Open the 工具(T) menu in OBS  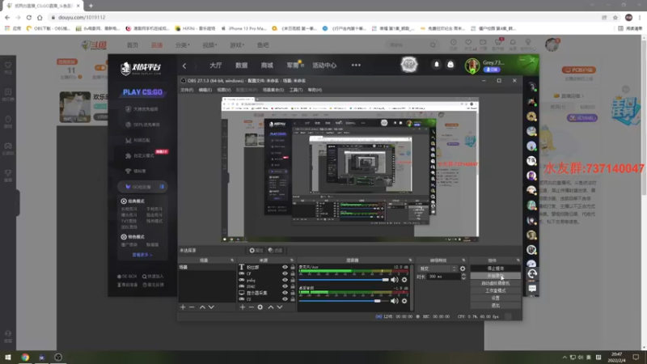(296, 90)
